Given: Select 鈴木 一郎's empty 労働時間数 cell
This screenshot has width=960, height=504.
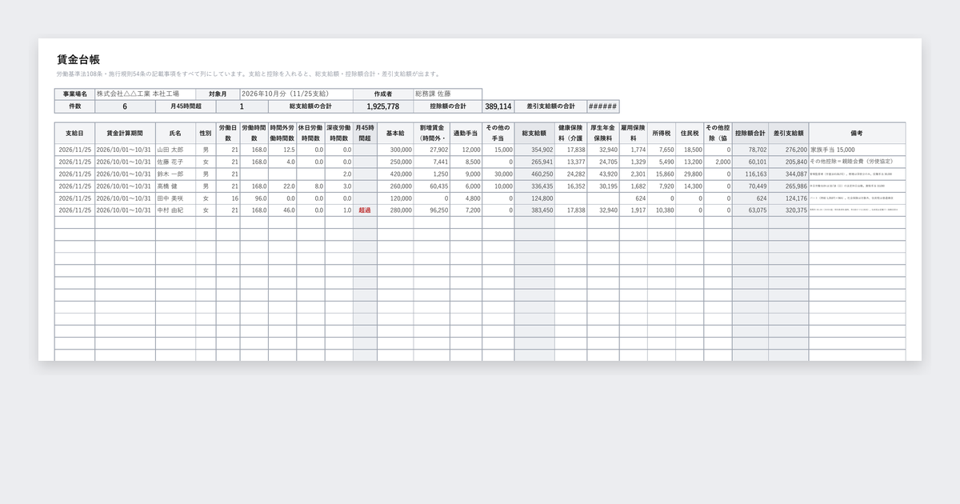Looking at the screenshot, I should coord(254,174).
